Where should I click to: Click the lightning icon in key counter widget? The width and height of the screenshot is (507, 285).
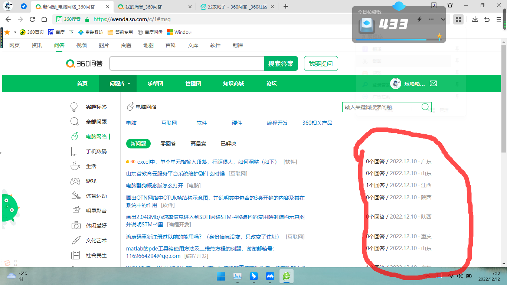pyautogui.click(x=419, y=19)
